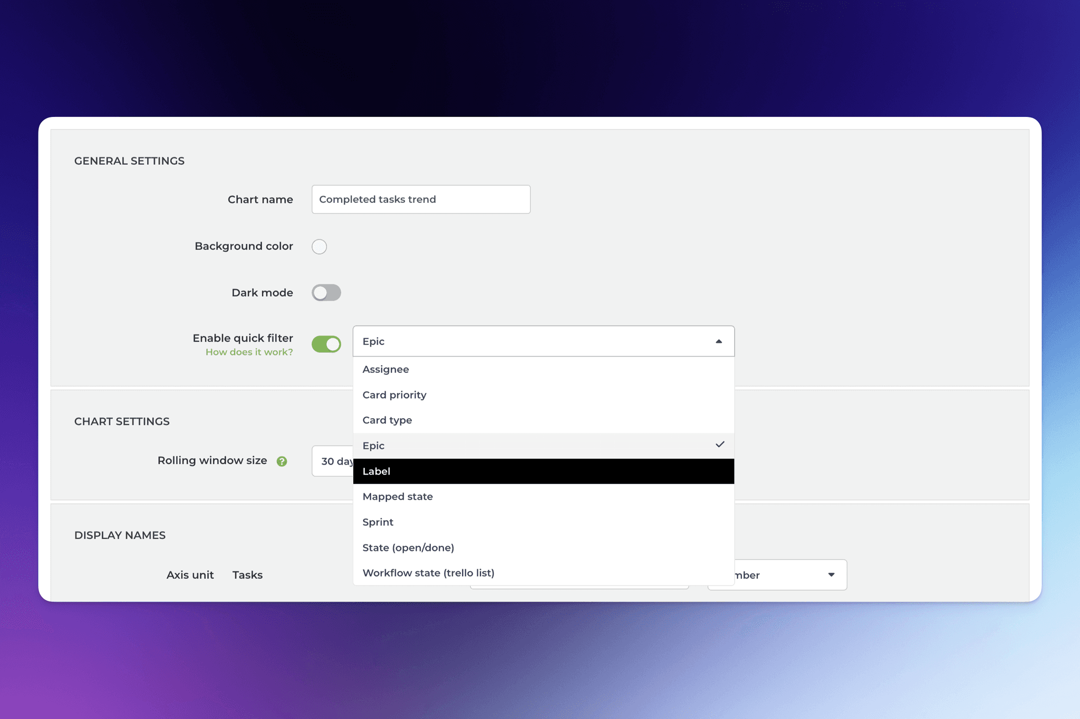Click the Chart name text field
Viewport: 1080px width, 719px height.
(420, 199)
